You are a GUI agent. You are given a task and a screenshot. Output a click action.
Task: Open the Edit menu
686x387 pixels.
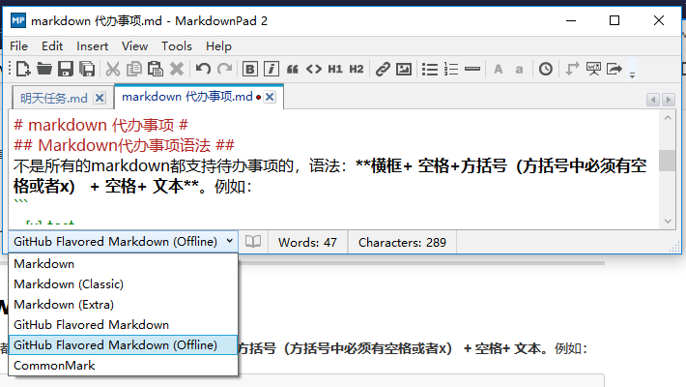click(x=52, y=46)
